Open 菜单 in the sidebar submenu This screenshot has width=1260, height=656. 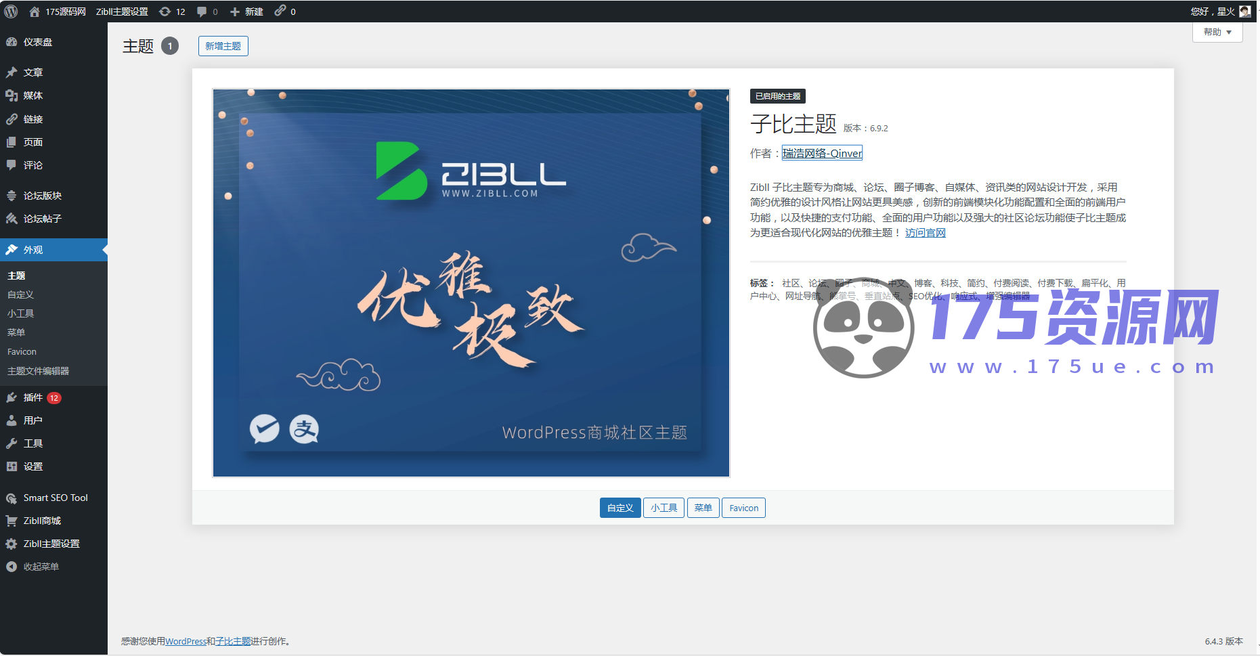point(16,332)
